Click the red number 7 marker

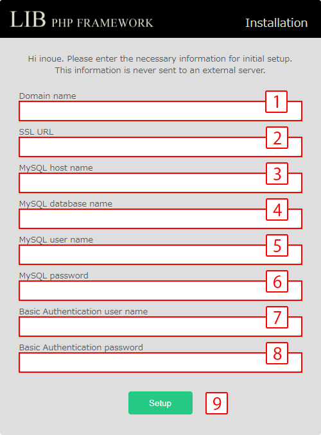pyautogui.click(x=277, y=318)
